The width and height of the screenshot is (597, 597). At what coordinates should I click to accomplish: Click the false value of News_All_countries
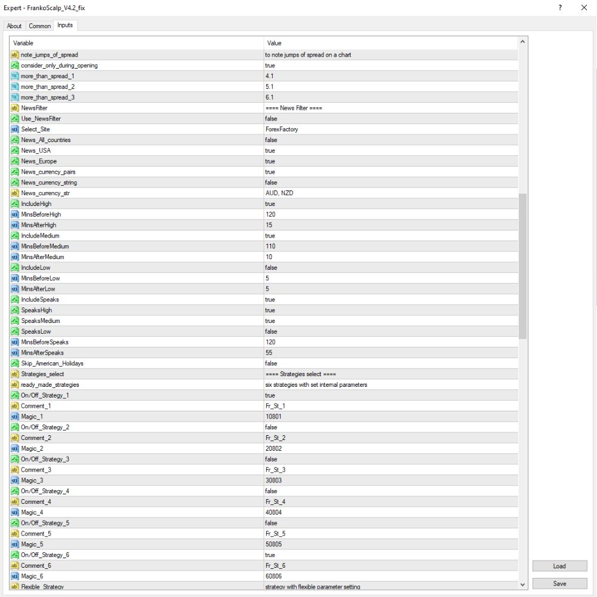271,140
